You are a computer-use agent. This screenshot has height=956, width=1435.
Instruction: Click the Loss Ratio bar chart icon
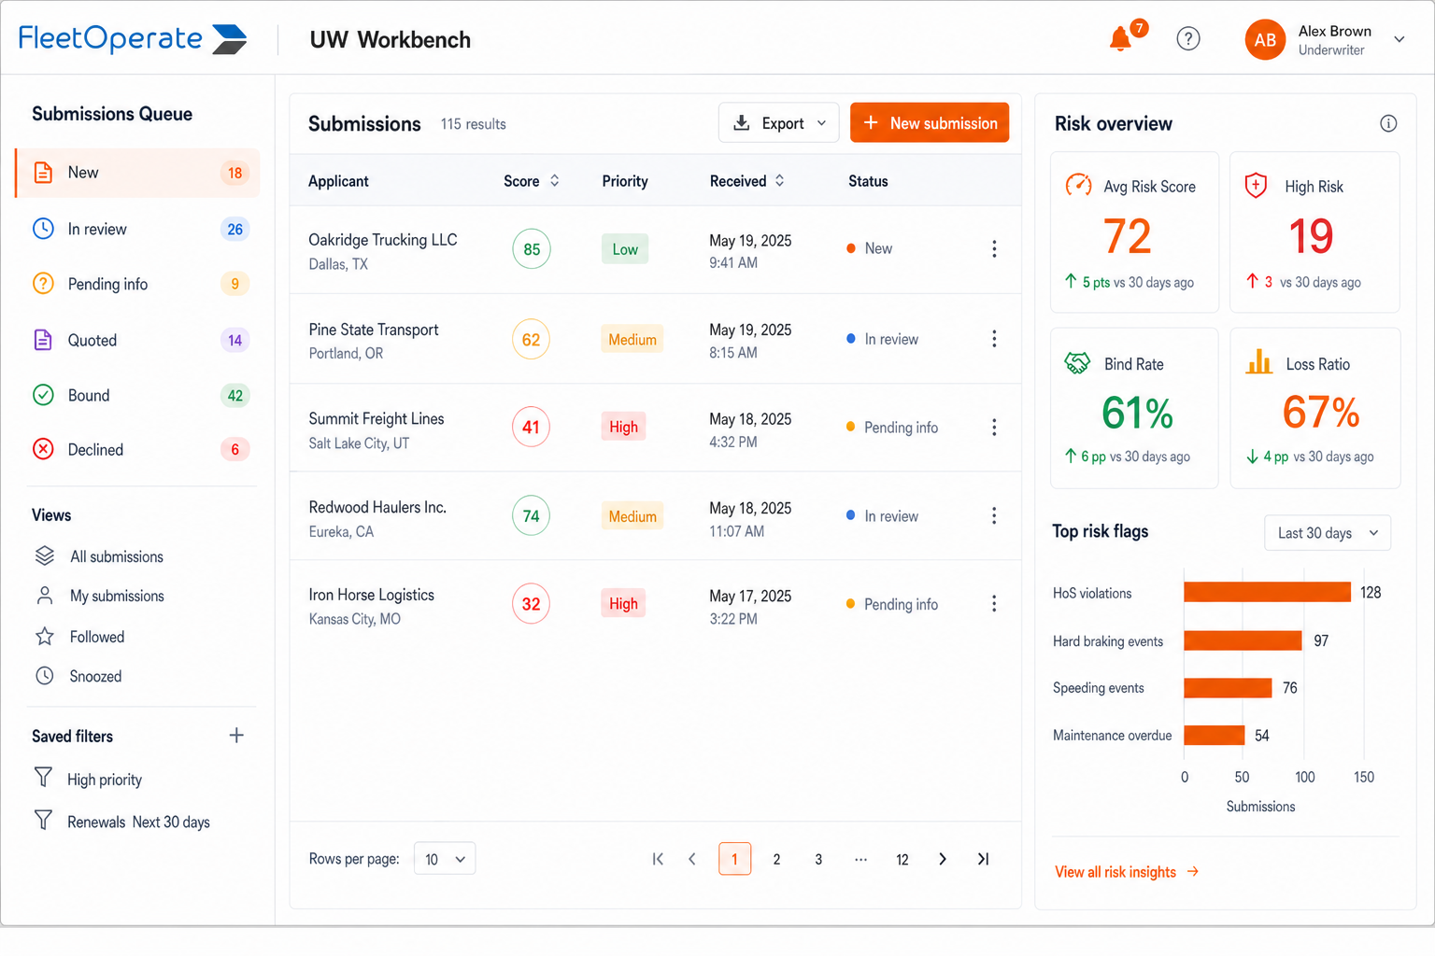coord(1258,361)
